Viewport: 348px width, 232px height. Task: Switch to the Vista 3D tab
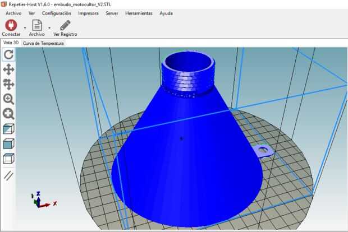(x=11, y=43)
